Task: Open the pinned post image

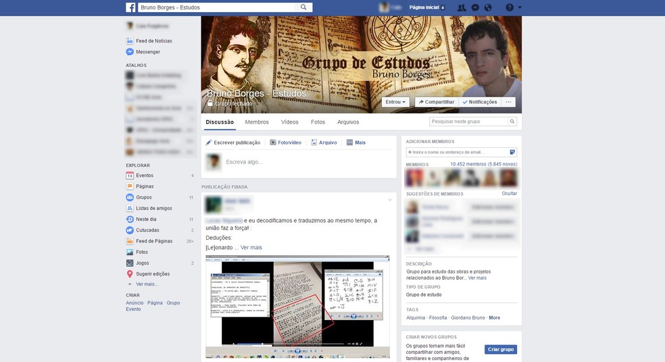Action: coord(297,307)
